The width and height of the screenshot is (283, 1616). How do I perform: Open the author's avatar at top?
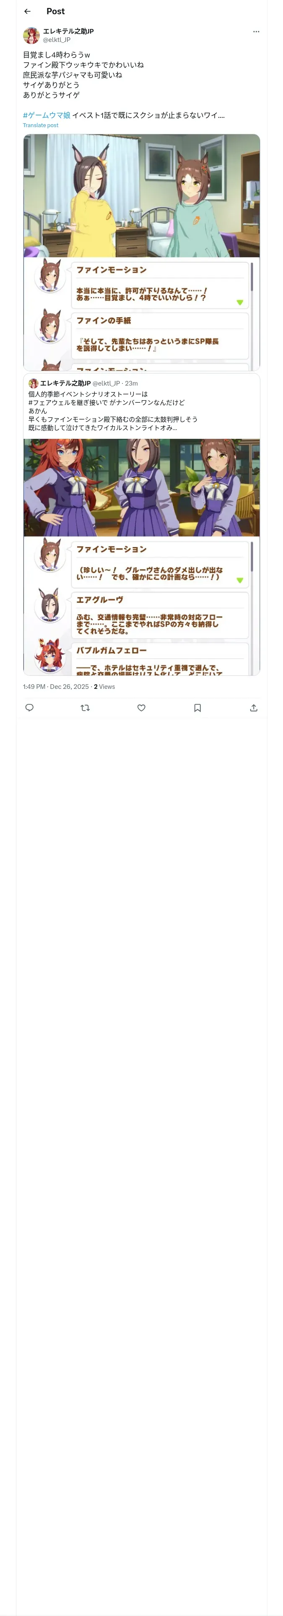tap(31, 35)
